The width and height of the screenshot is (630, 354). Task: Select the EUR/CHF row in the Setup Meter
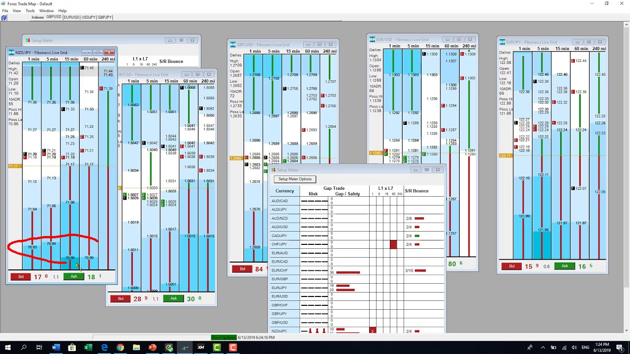pyautogui.click(x=357, y=270)
